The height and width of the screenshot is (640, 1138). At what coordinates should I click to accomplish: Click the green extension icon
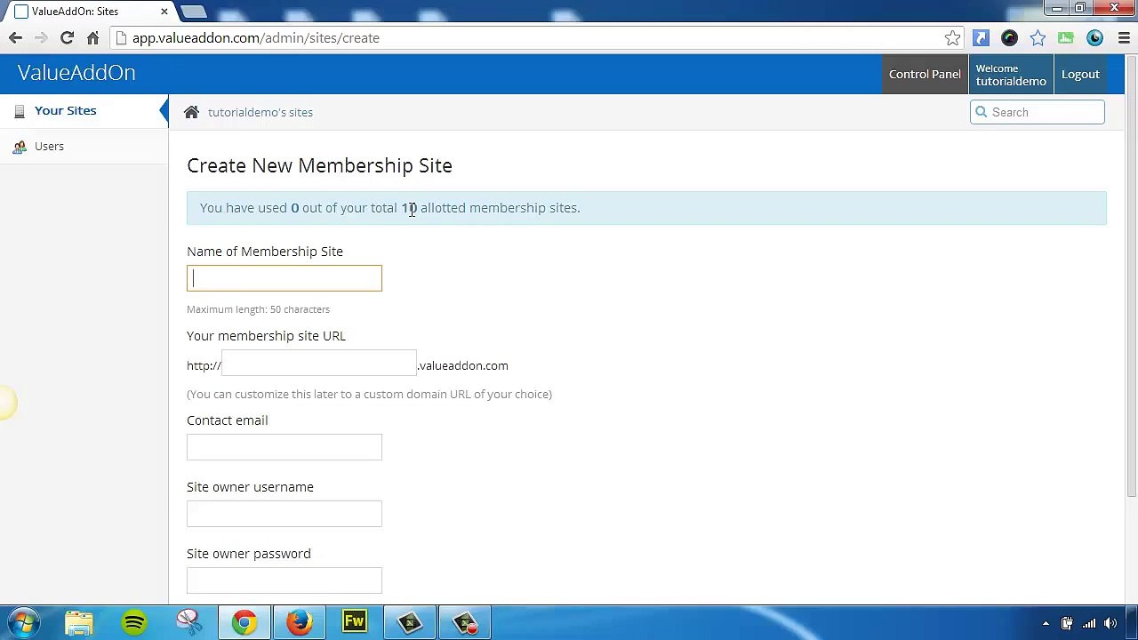coord(1066,38)
